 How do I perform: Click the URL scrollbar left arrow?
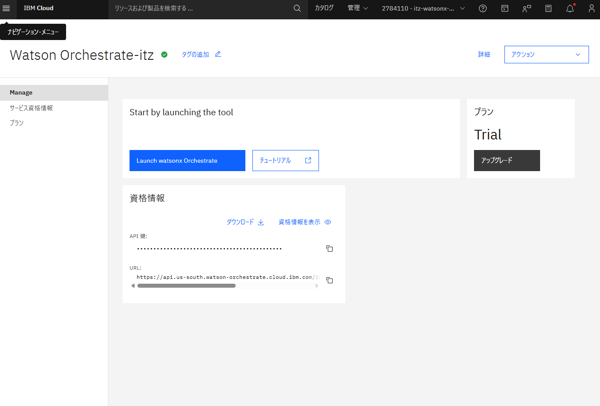point(133,286)
